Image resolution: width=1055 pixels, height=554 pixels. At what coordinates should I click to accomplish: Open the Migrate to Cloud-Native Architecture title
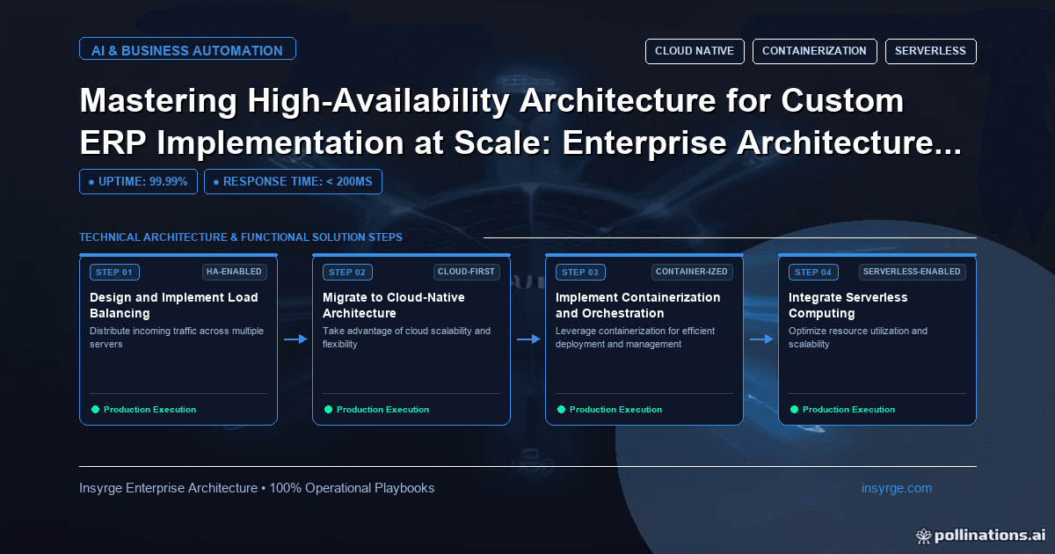click(x=394, y=305)
